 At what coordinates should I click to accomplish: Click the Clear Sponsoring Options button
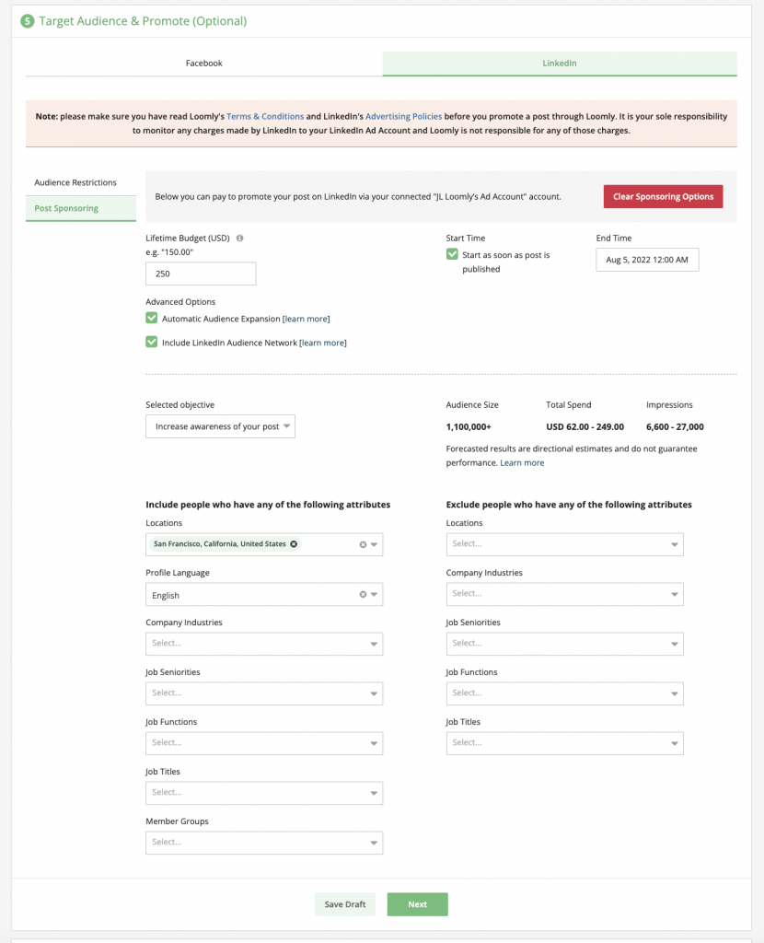(x=663, y=196)
